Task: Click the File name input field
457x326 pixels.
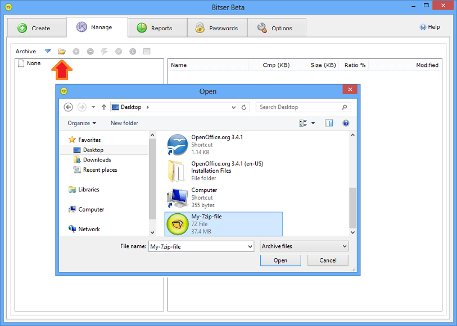Action: (x=198, y=246)
